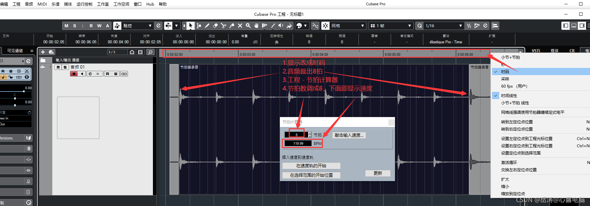The image size is (590, 206).
Task: Open the grid type '1 帧' dropdown
Action: [x=391, y=26]
